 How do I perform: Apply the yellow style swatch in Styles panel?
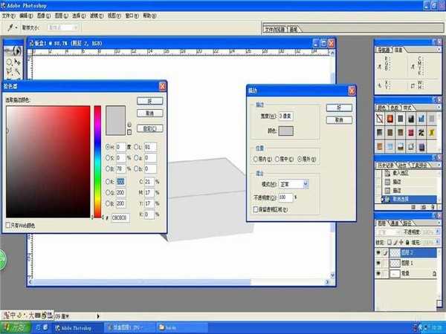click(x=432, y=133)
